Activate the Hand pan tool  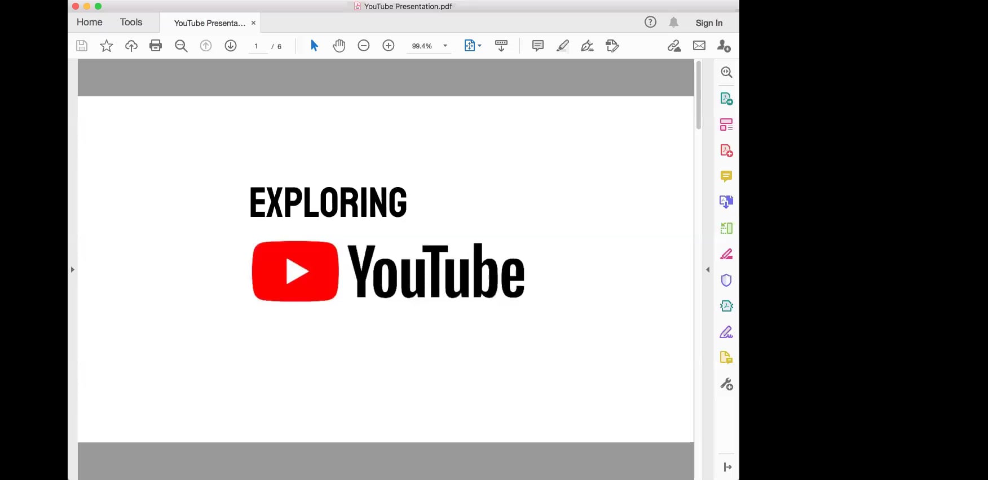[339, 46]
